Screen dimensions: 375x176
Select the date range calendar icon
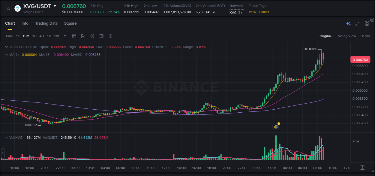[x=74, y=36]
